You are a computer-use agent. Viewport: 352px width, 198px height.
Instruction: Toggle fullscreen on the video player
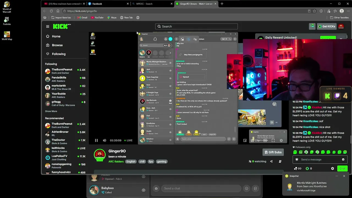click(273, 141)
